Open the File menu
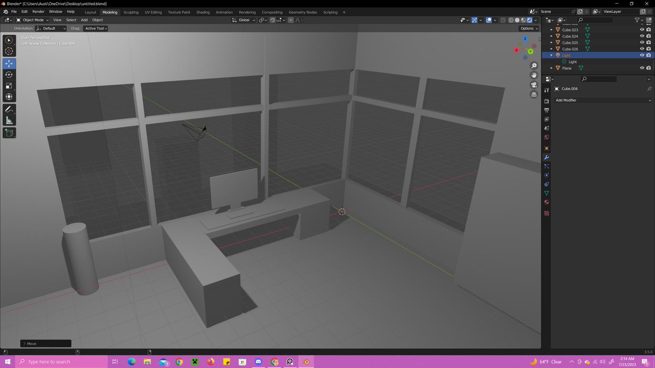Viewport: 655px width, 368px height. point(14,11)
